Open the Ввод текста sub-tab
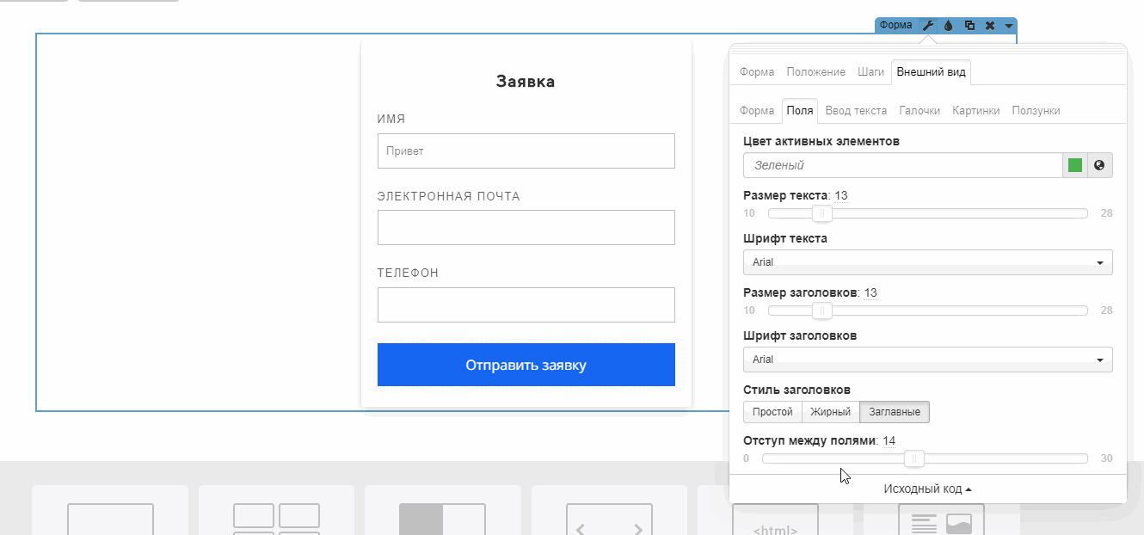The height and width of the screenshot is (535, 1144). pos(856,111)
